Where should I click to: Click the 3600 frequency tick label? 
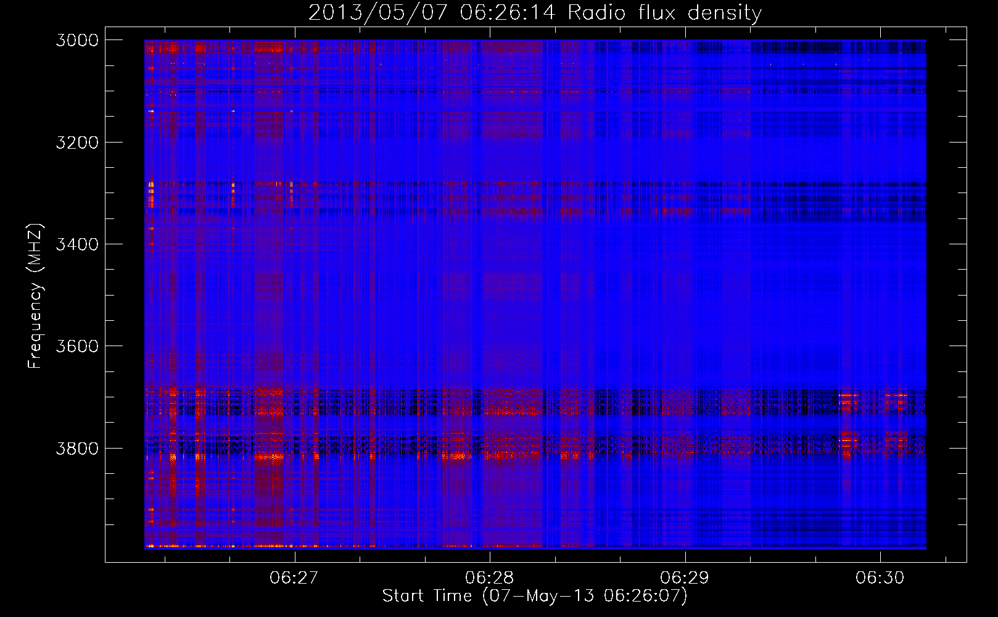pos(77,346)
